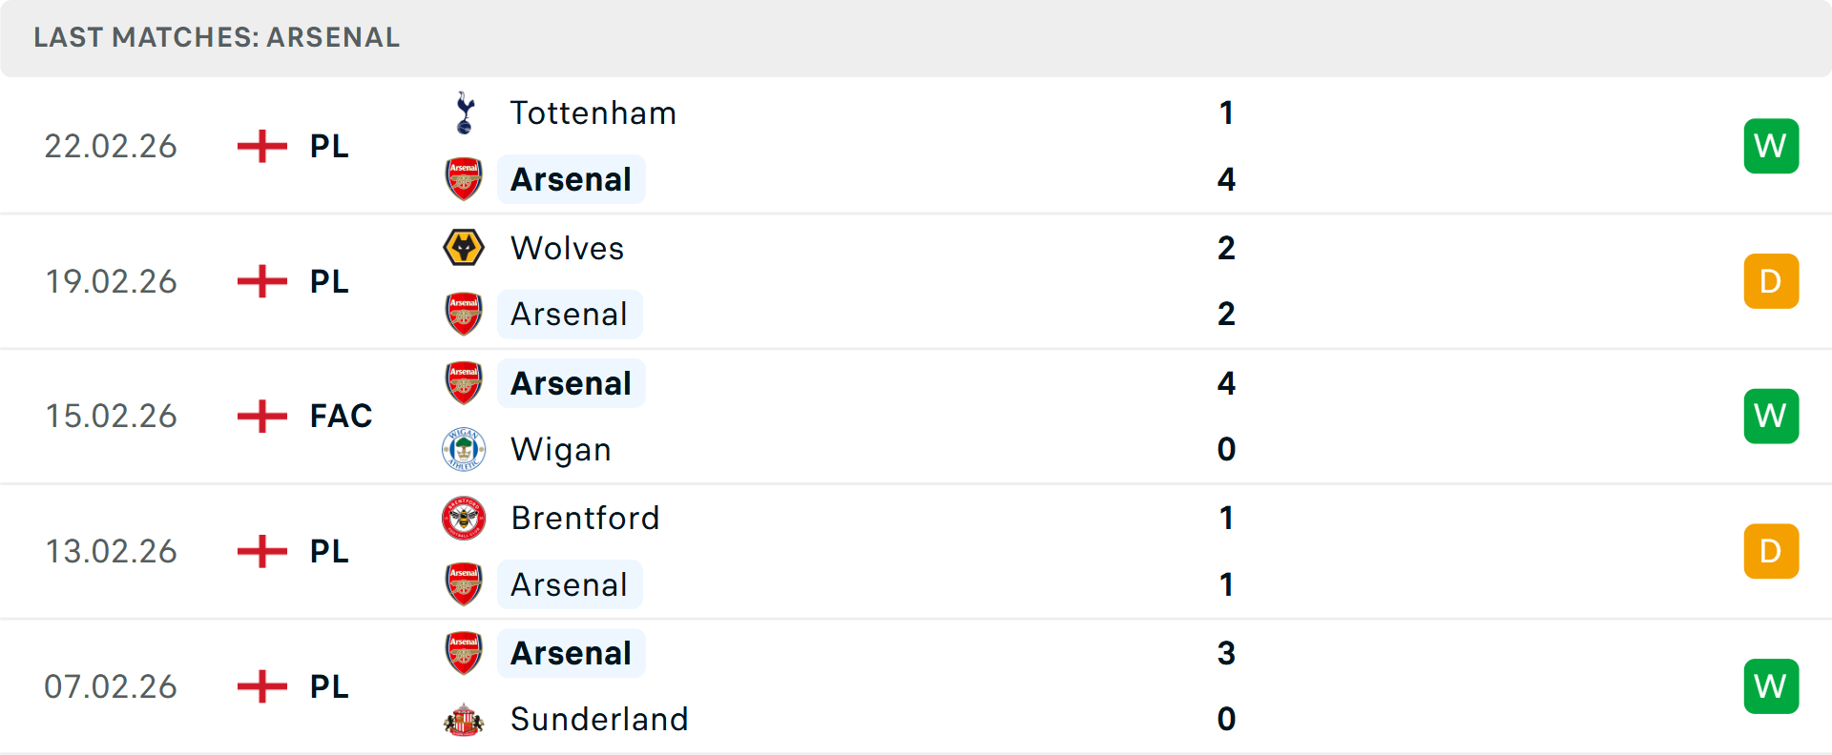Click the yellow D badge for the Wolves draw
Image resolution: width=1832 pixels, height=755 pixels.
[1771, 281]
